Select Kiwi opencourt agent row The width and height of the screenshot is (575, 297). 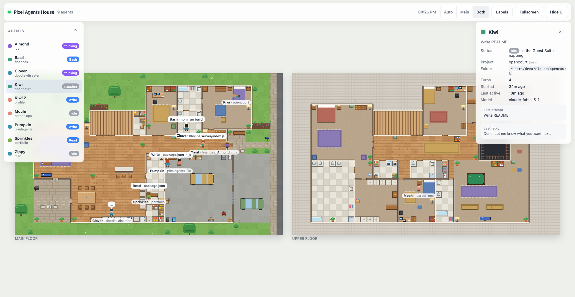point(44,86)
